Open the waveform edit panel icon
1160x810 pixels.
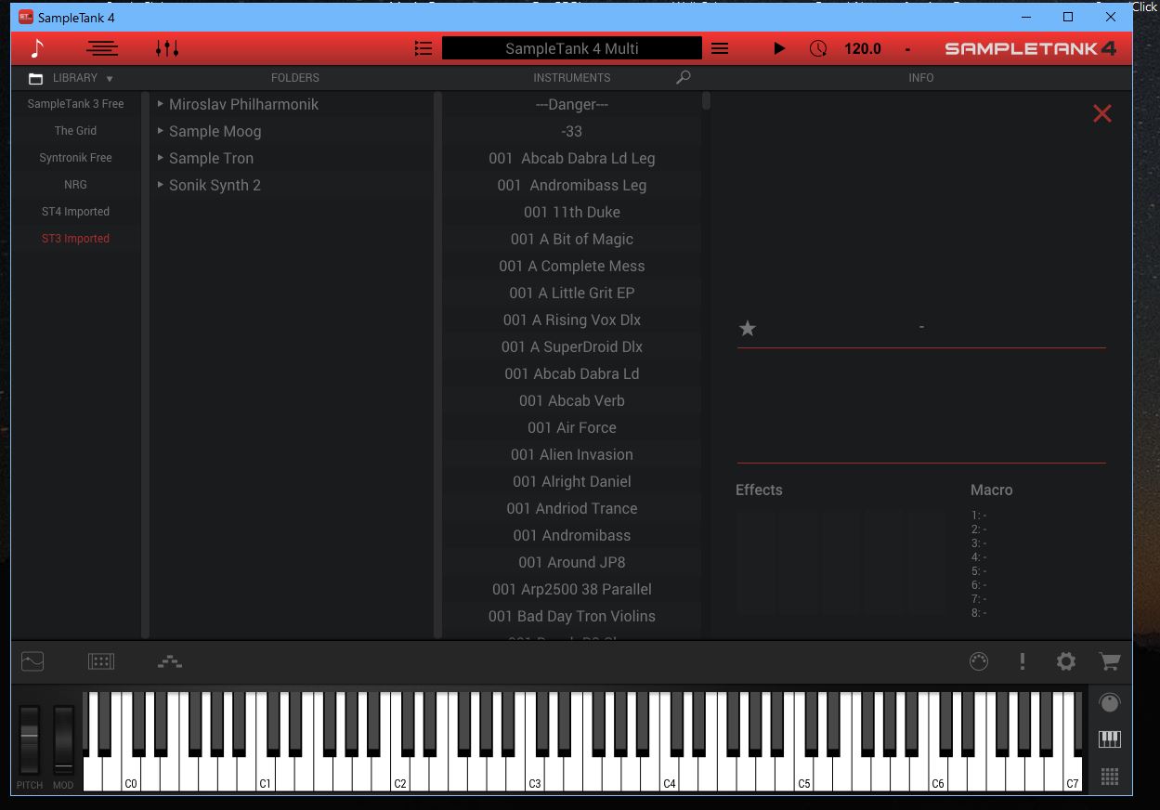tap(33, 661)
